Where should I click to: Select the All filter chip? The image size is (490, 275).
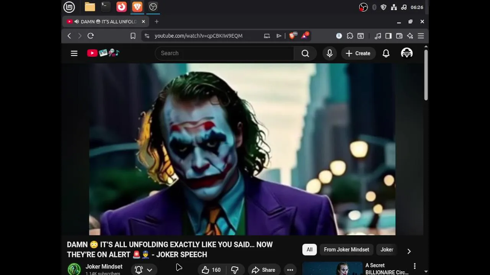click(x=309, y=250)
